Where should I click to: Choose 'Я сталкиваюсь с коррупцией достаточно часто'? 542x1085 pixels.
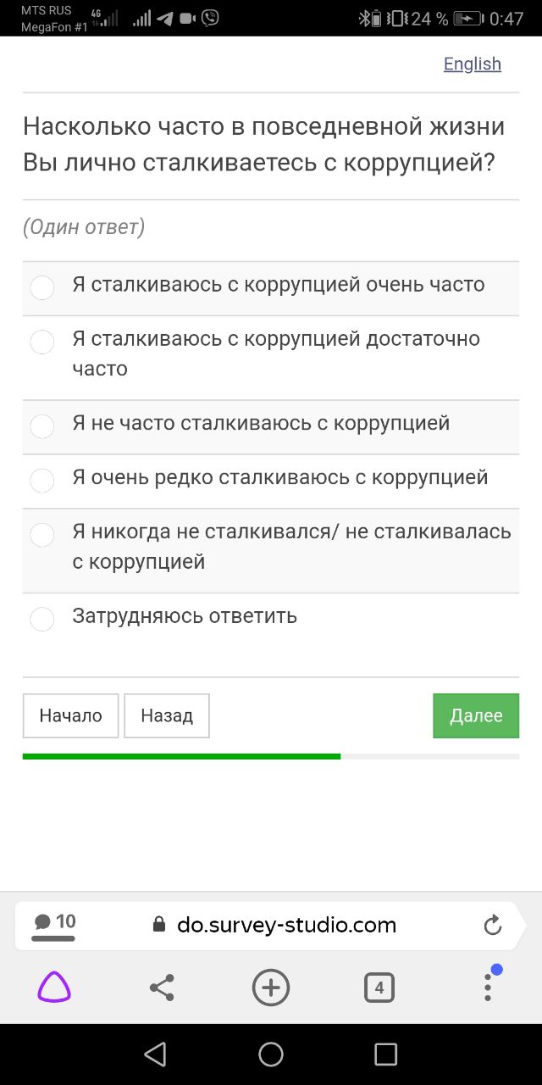coord(42,342)
